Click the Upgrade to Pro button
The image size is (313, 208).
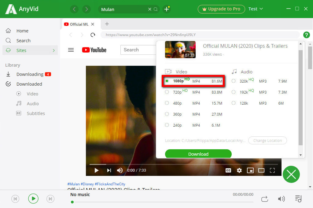[x=221, y=9]
